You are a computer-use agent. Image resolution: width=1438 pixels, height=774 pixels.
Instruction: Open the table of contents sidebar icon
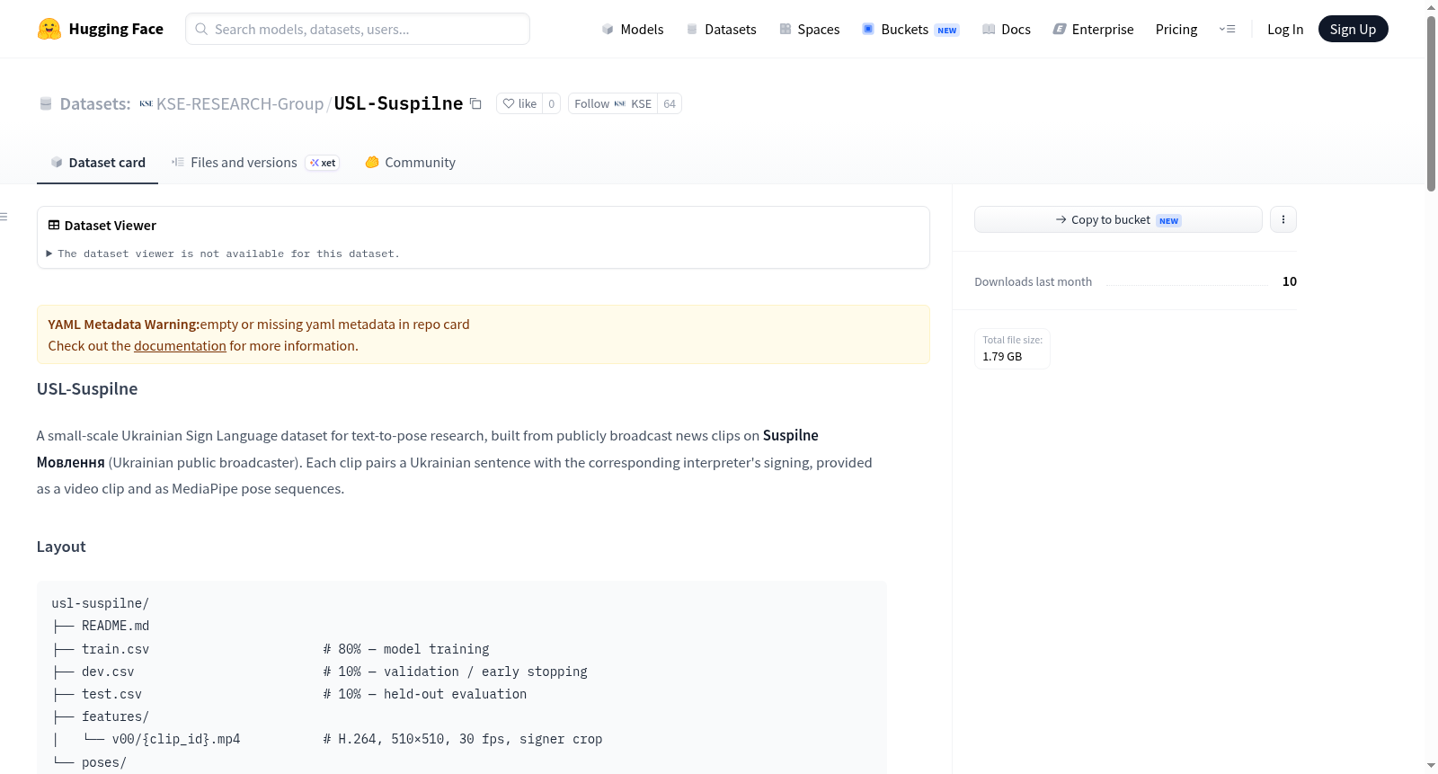tap(4, 217)
